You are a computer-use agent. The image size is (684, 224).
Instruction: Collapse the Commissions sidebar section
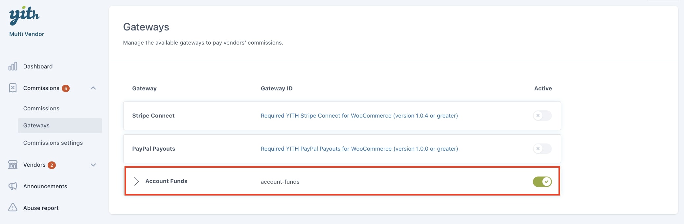[x=93, y=88]
